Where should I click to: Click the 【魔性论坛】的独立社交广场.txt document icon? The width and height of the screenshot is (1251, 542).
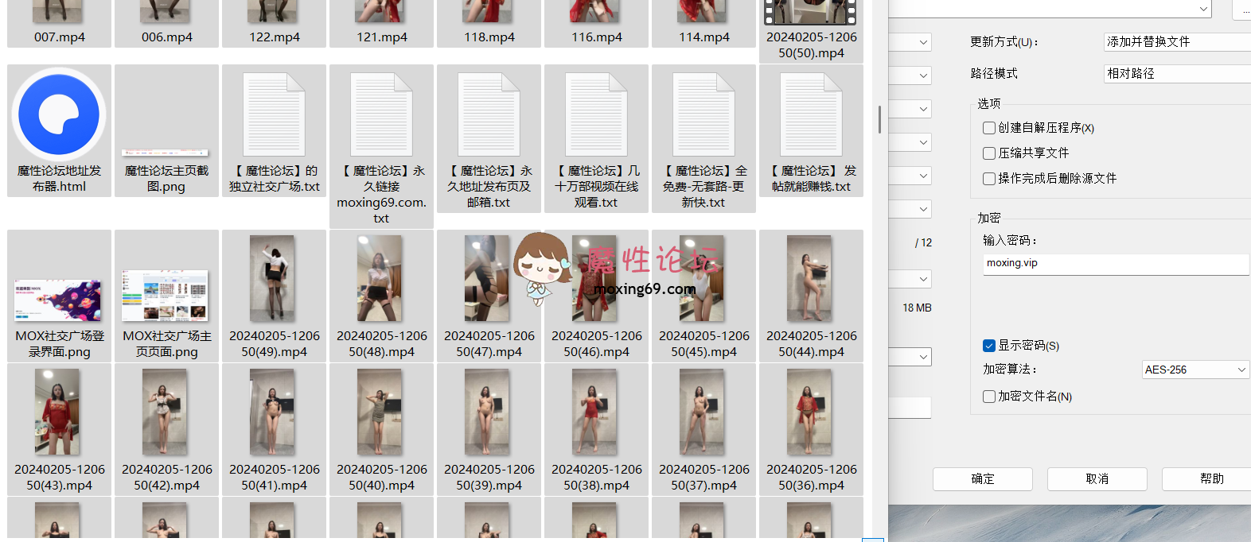point(274,114)
